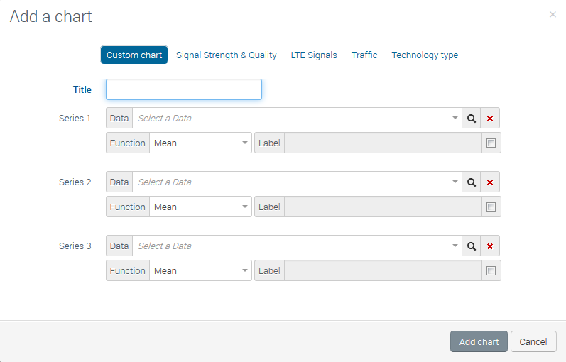Screen dimensions: 566x362
Task: Clear Series 3 data using red X
Action: pos(490,246)
